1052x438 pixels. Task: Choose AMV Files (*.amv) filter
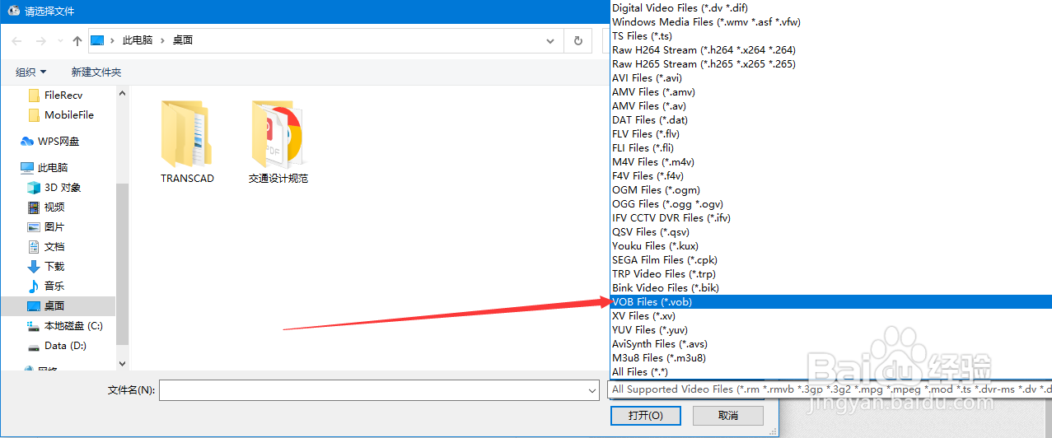point(831,91)
